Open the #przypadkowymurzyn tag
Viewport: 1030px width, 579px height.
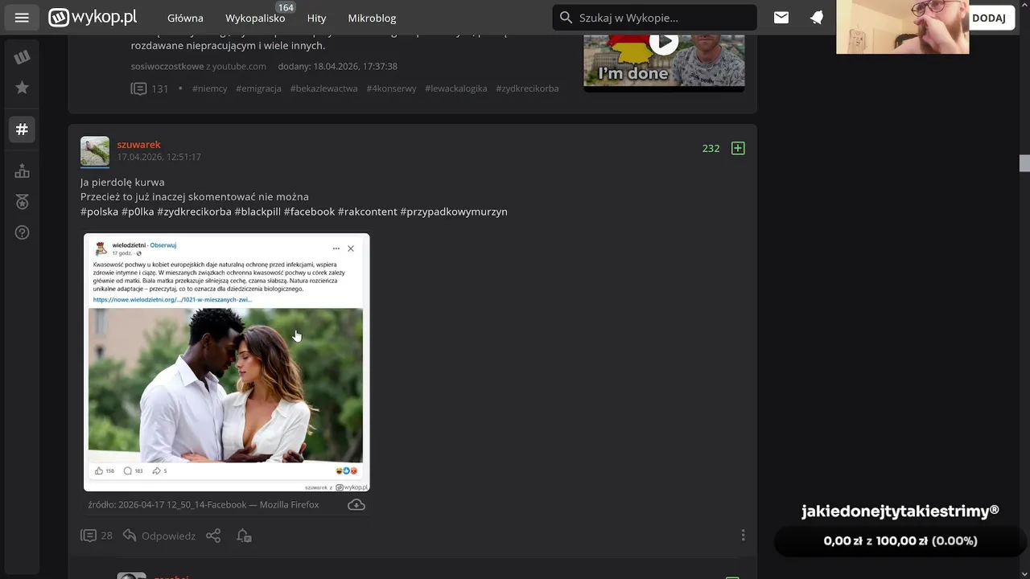click(454, 211)
